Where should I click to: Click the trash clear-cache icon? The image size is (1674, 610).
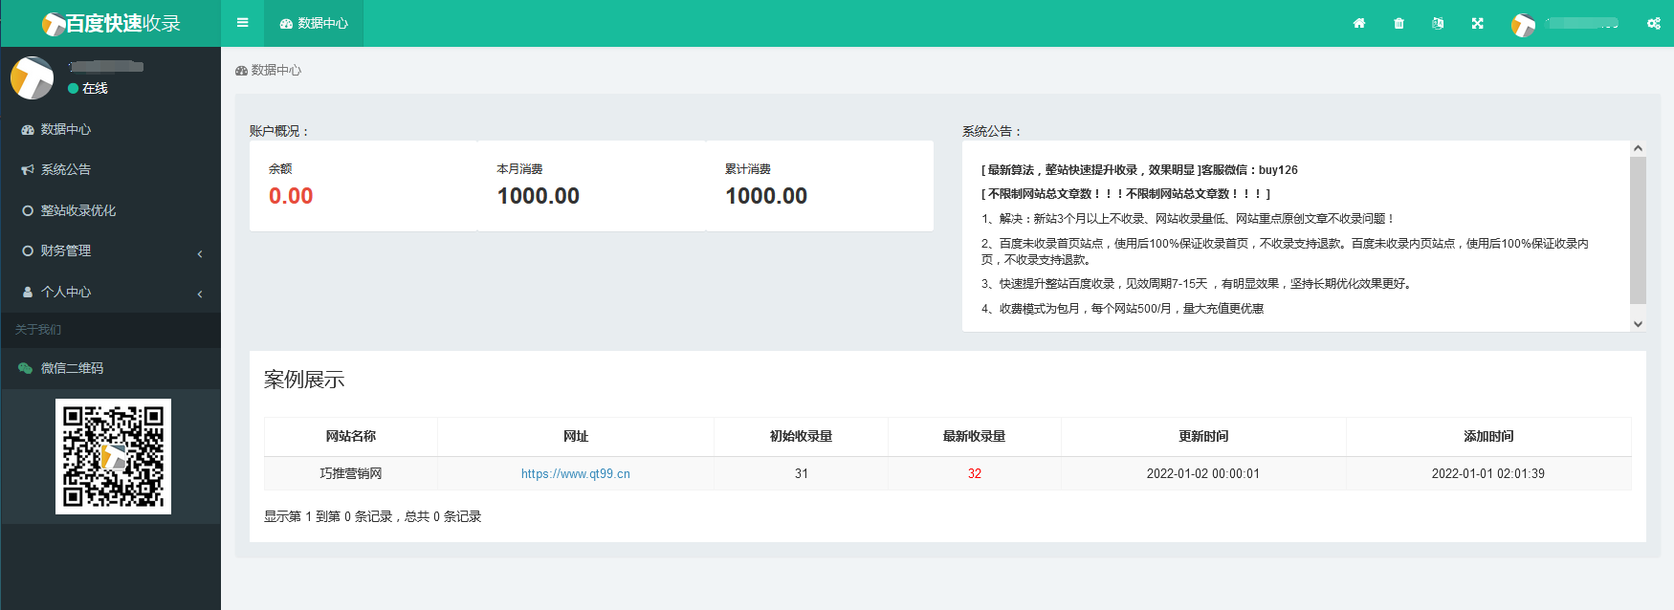pyautogui.click(x=1399, y=23)
